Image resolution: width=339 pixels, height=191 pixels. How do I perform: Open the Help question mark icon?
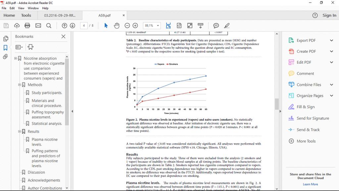[315, 15]
